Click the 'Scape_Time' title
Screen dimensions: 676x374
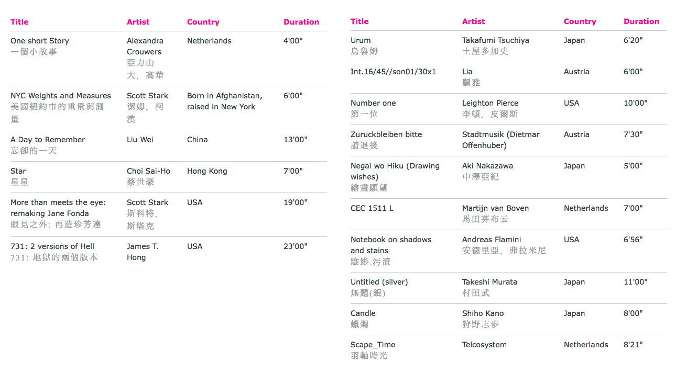373,345
